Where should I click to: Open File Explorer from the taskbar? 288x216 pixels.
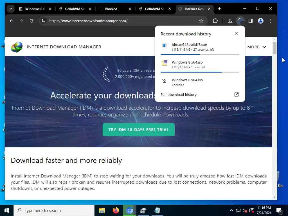point(102,210)
